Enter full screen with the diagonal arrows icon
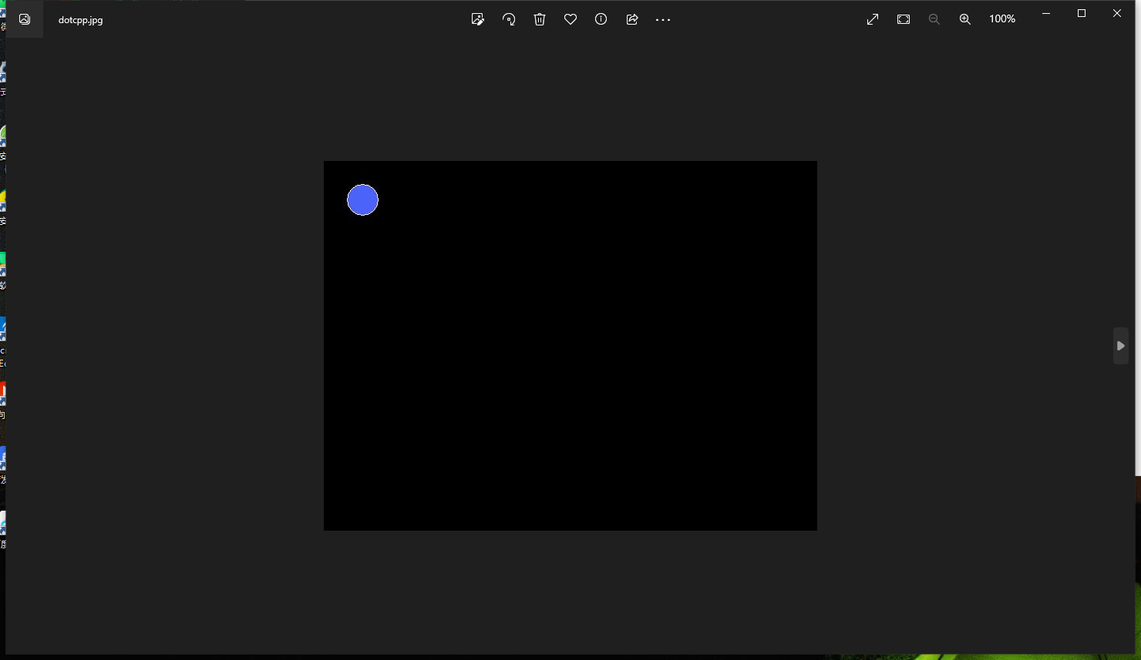The height and width of the screenshot is (660, 1141). pos(873,19)
